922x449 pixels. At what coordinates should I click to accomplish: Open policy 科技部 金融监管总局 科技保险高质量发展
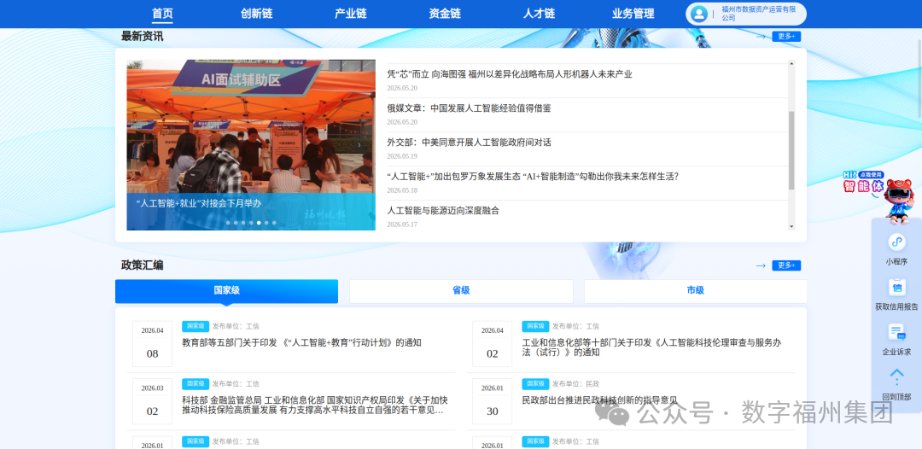(314, 405)
